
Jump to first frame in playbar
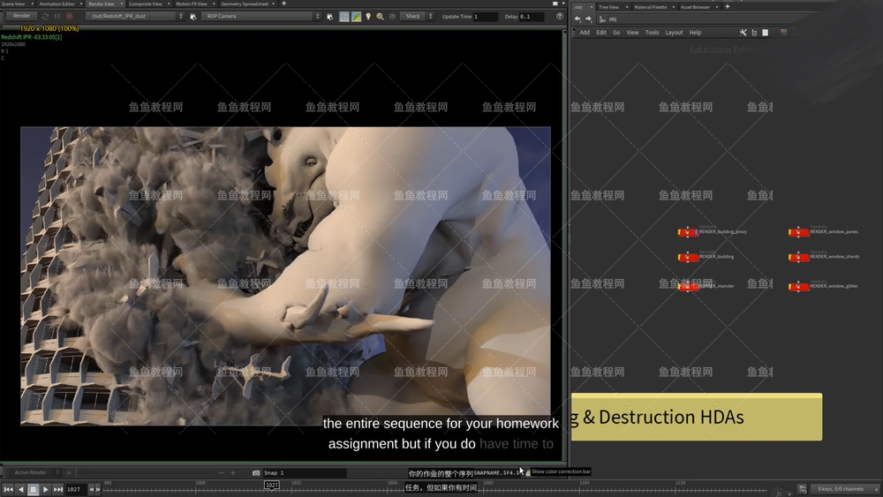pyautogui.click(x=9, y=490)
